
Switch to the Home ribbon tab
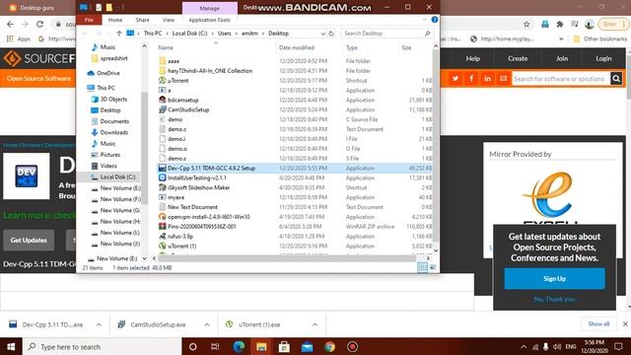coord(115,20)
